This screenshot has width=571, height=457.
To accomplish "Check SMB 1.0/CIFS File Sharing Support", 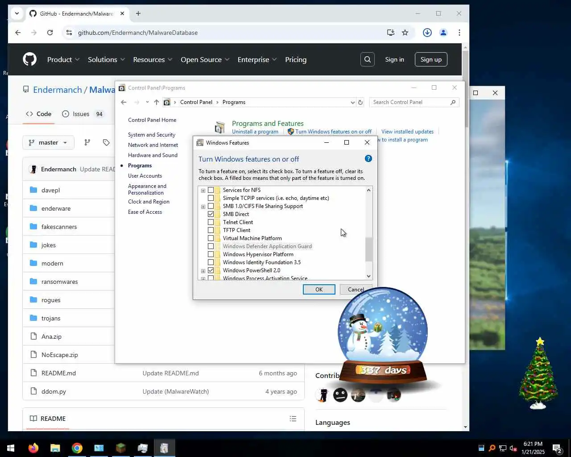I will 211,206.
